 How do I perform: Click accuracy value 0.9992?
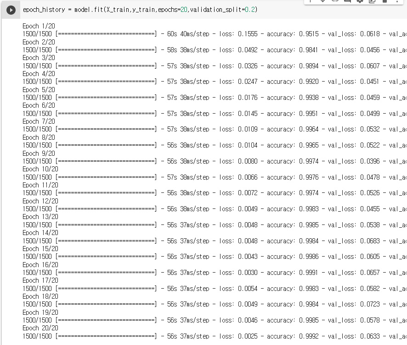(309, 336)
